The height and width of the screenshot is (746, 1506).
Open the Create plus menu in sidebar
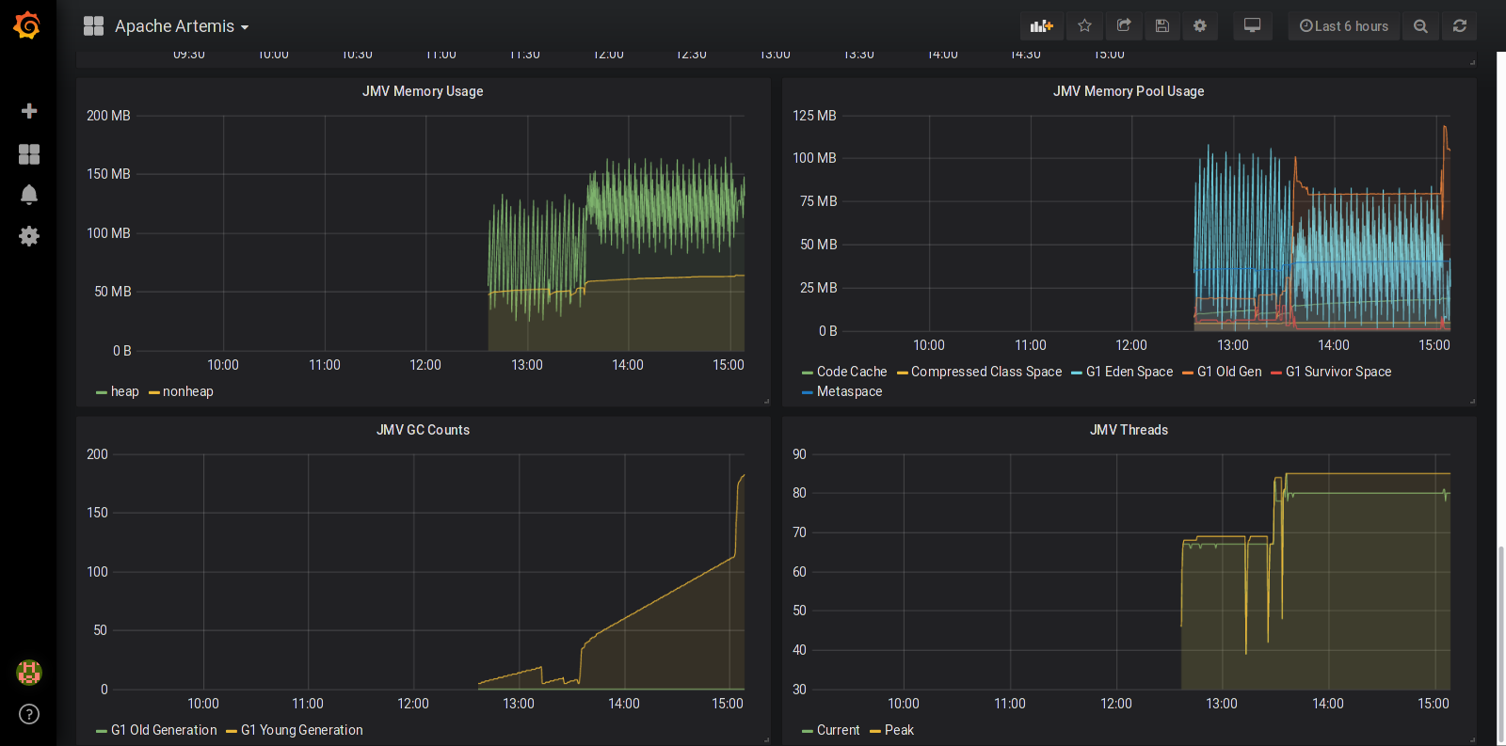click(x=29, y=111)
